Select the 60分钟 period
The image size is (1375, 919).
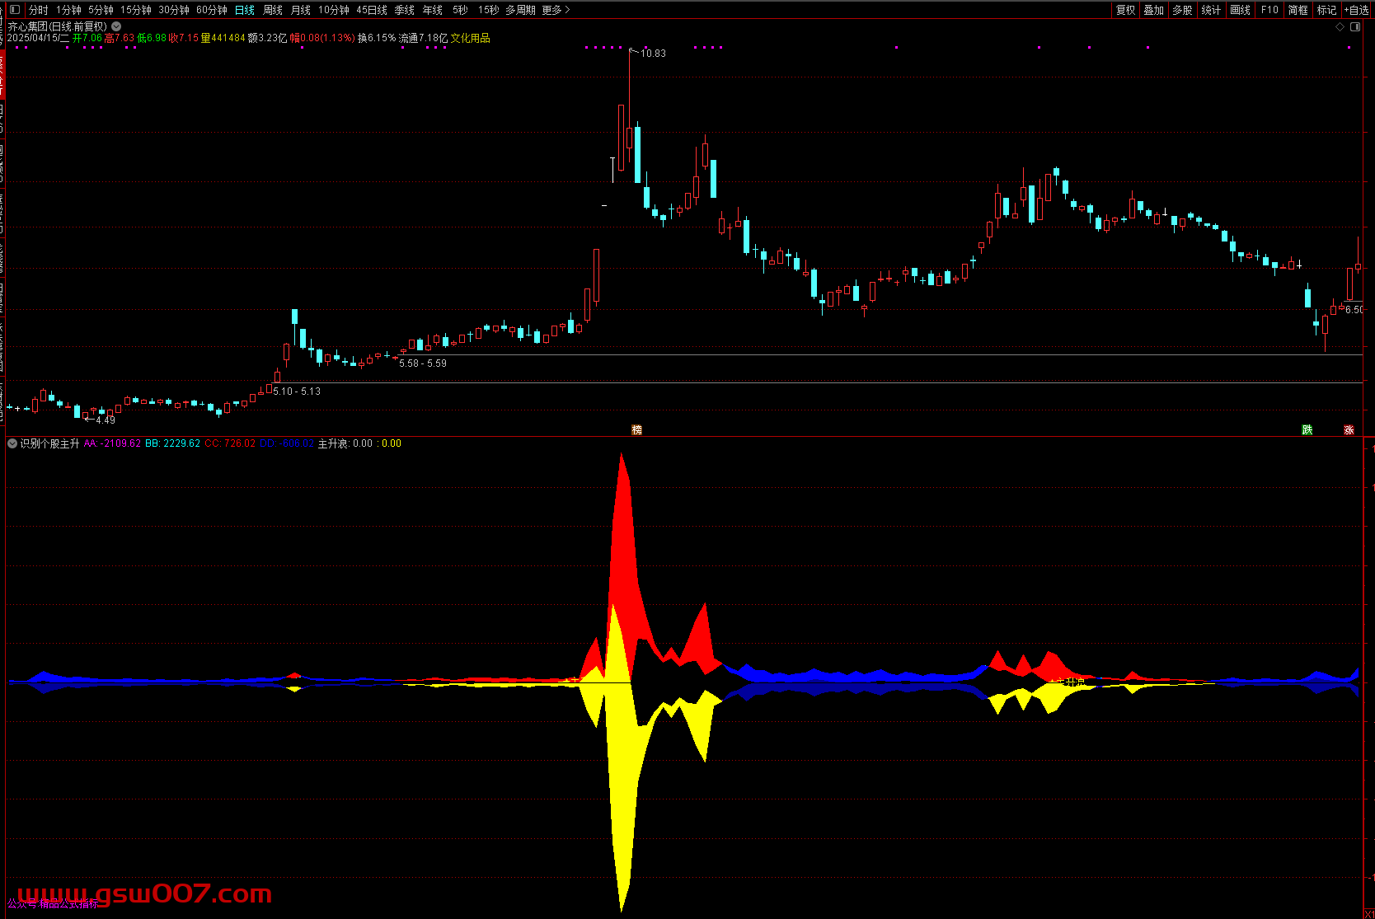pos(212,10)
